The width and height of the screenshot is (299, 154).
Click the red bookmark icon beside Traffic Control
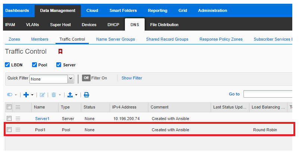tap(60, 51)
